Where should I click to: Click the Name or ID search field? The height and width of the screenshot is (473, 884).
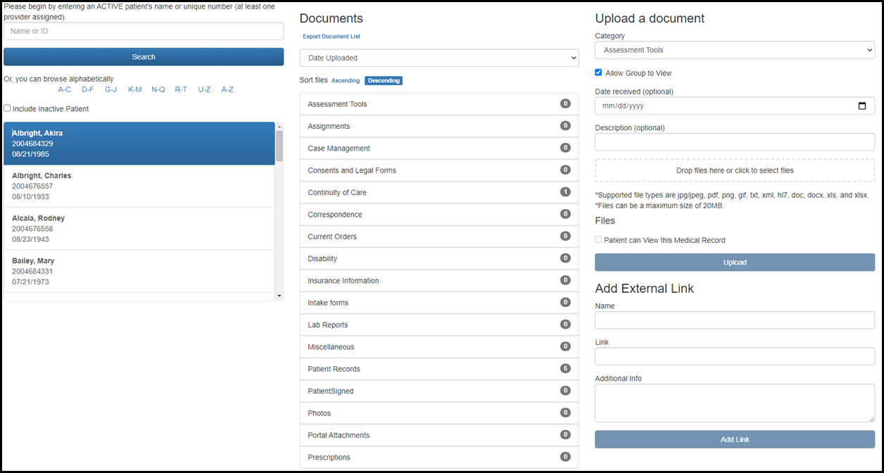click(x=144, y=31)
